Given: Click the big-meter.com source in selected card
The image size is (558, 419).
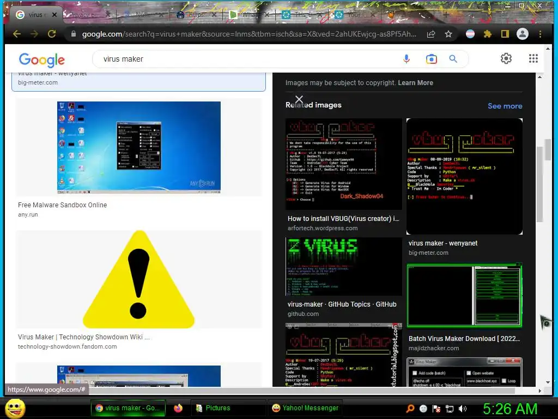Looking at the screenshot, I should (38, 82).
